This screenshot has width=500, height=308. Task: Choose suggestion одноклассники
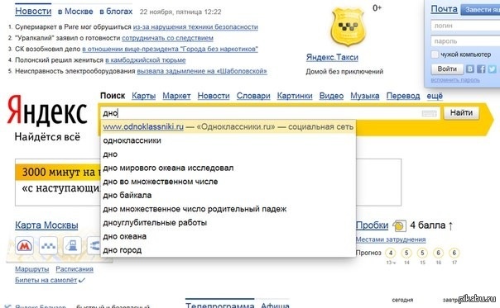click(x=228, y=140)
